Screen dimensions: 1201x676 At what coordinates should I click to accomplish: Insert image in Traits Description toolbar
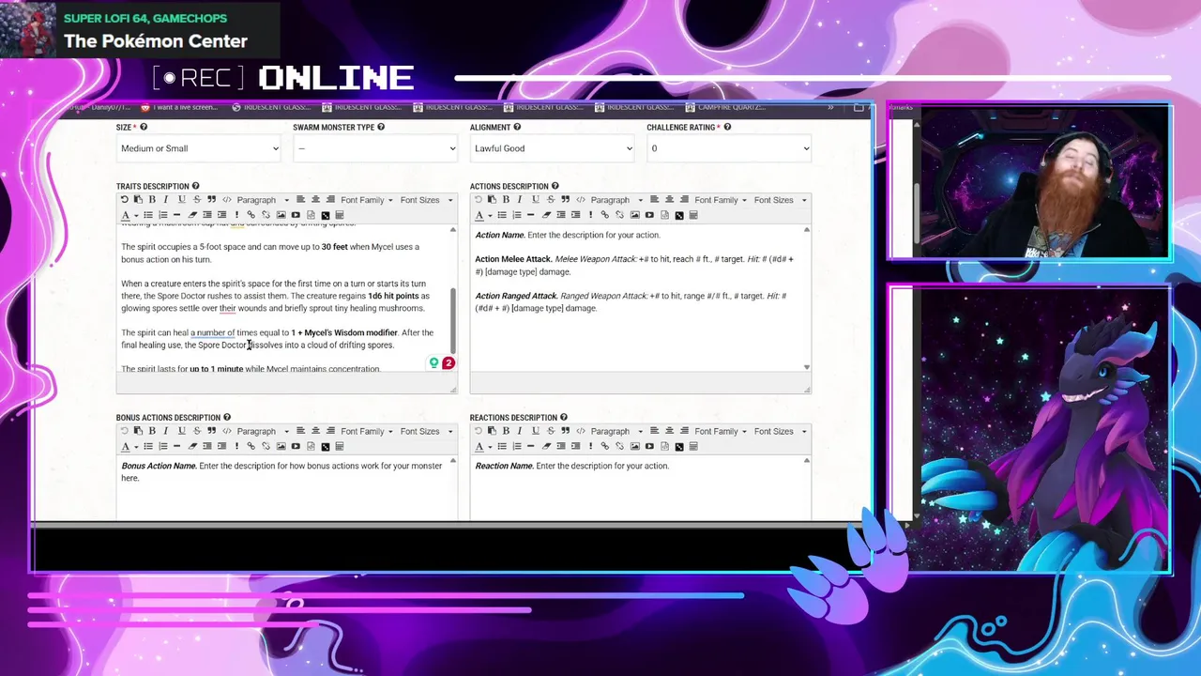pos(281,215)
